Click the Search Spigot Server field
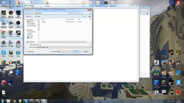 [x=82, y=13]
